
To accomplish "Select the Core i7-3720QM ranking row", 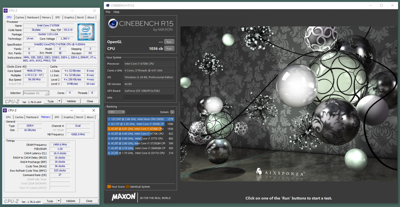I will tap(141, 143).
